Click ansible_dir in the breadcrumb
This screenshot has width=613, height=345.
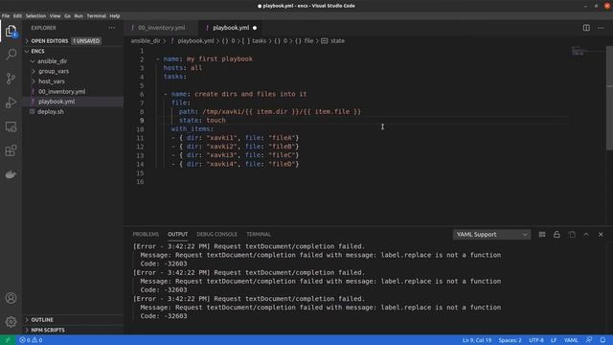coord(146,40)
